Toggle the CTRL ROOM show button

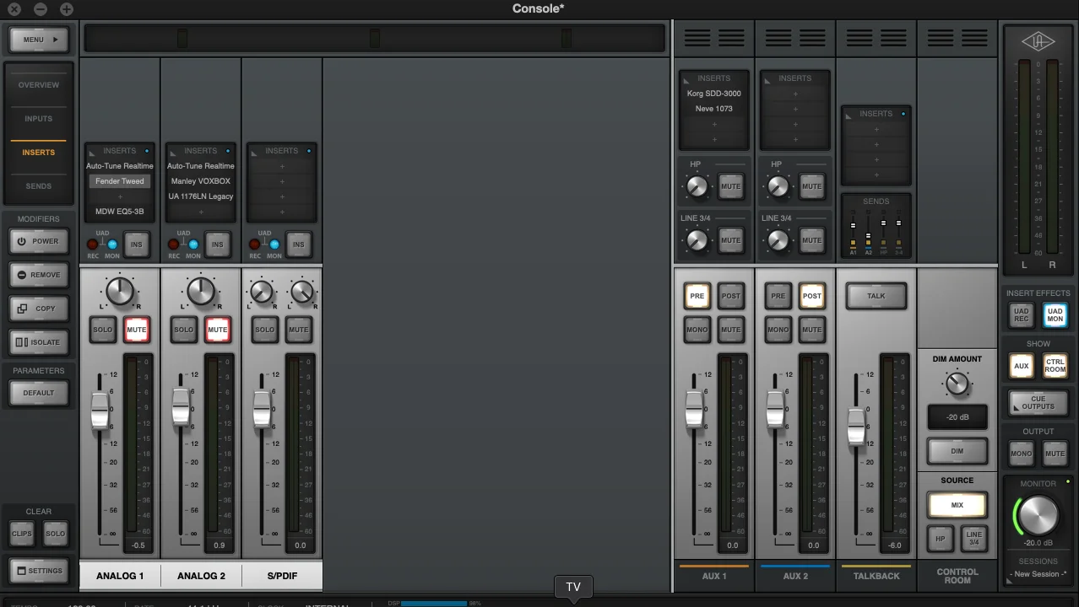tap(1055, 366)
